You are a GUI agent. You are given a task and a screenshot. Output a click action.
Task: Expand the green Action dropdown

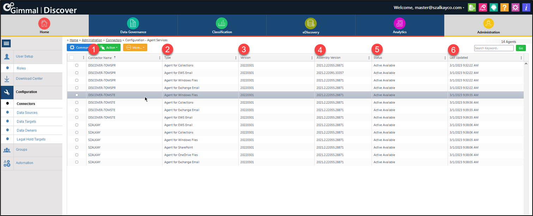coord(109,48)
